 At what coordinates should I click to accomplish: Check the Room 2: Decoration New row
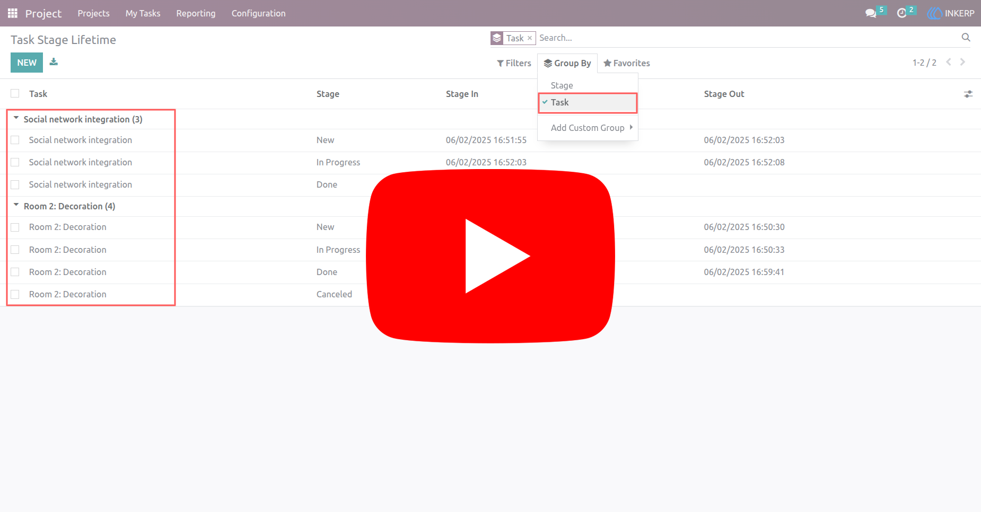pos(15,227)
